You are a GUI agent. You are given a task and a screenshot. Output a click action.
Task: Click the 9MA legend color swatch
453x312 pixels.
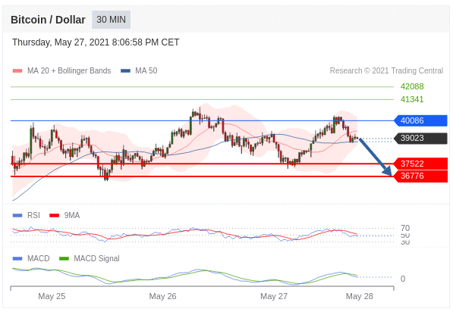coord(55,215)
